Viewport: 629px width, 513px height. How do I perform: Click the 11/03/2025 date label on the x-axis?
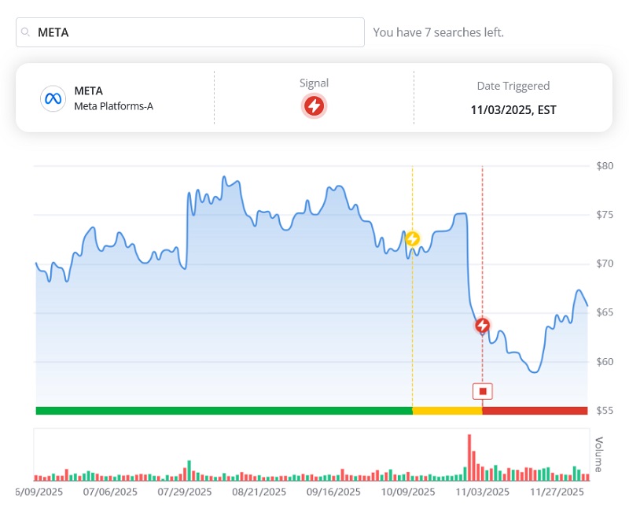click(x=482, y=491)
